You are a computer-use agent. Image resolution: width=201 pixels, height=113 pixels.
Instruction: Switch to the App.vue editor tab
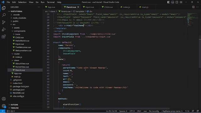(51, 7)
